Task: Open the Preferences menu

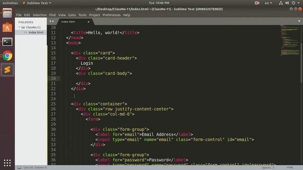Action: (x=112, y=15)
